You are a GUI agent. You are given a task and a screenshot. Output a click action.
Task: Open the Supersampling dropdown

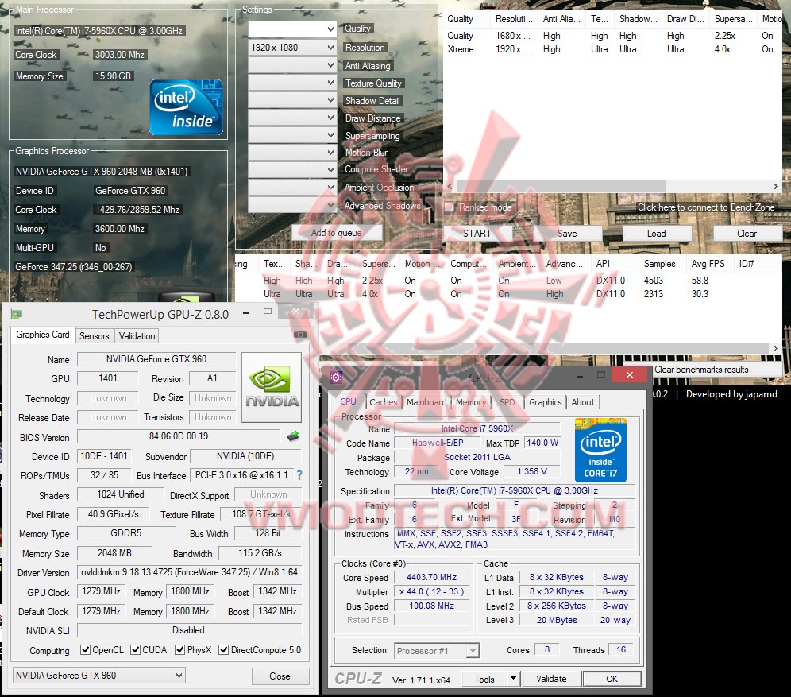[x=292, y=135]
